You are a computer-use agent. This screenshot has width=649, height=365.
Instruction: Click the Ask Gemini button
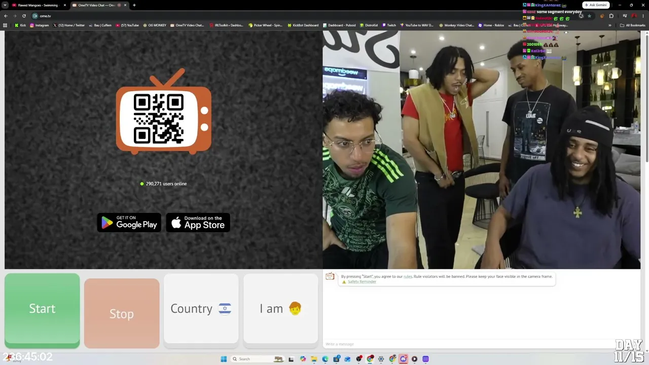coord(596,5)
